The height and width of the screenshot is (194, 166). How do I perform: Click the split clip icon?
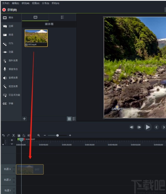point(29,135)
